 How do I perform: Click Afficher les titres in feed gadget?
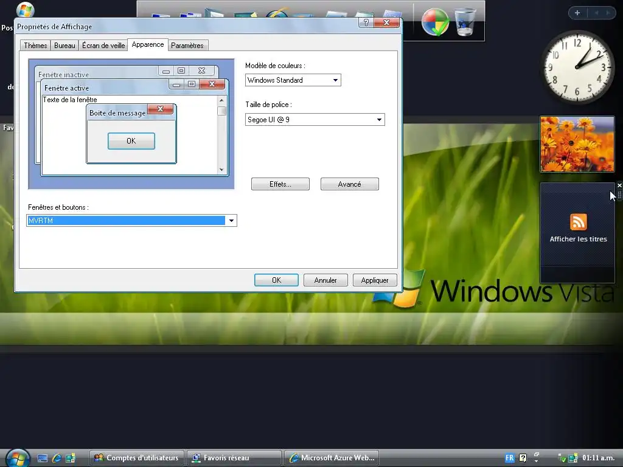578,239
